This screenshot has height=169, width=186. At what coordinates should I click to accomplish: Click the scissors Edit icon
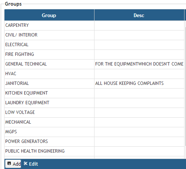pos(25,163)
